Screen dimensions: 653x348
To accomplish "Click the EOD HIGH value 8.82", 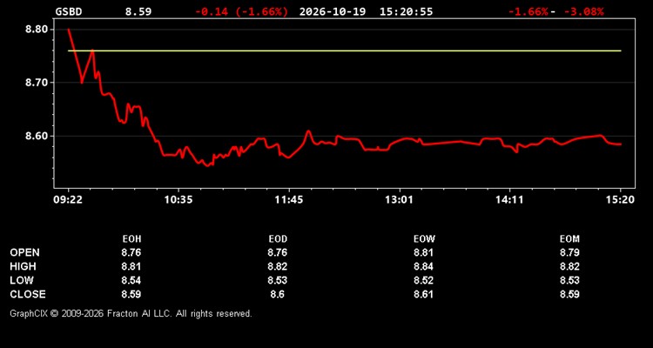I will (278, 266).
